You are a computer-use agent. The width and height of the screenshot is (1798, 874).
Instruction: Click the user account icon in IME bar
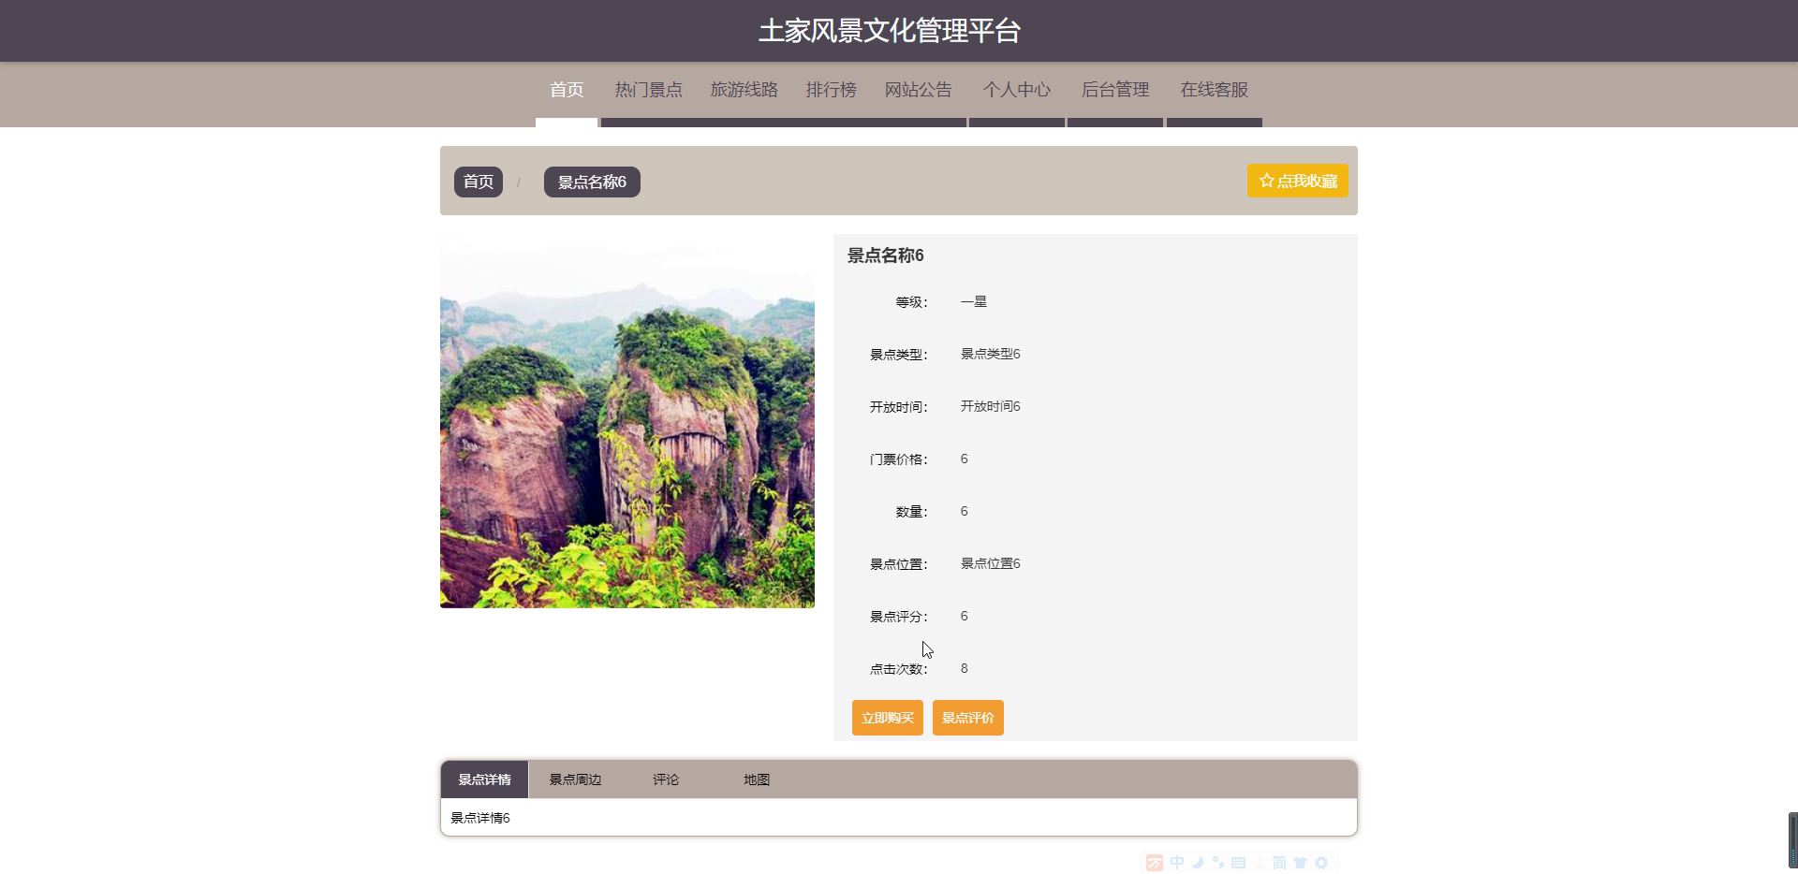pos(1260,863)
